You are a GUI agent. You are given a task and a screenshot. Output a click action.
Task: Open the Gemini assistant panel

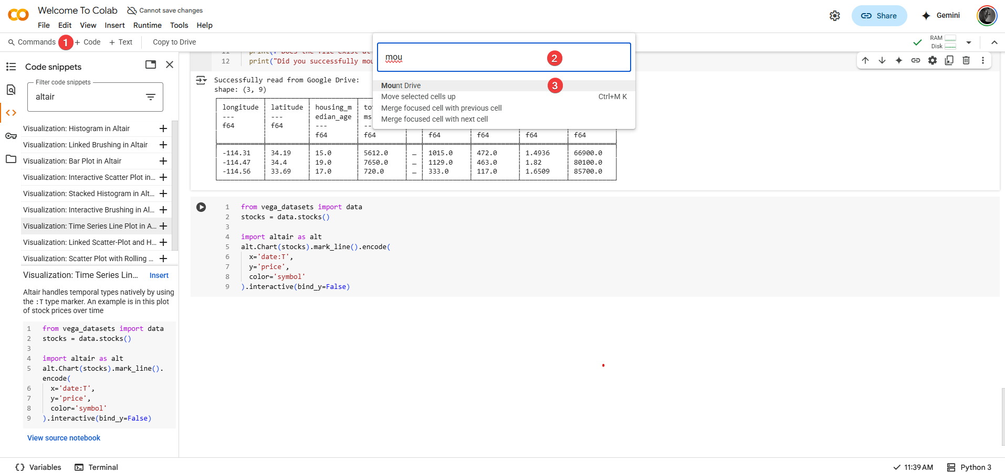[941, 16]
